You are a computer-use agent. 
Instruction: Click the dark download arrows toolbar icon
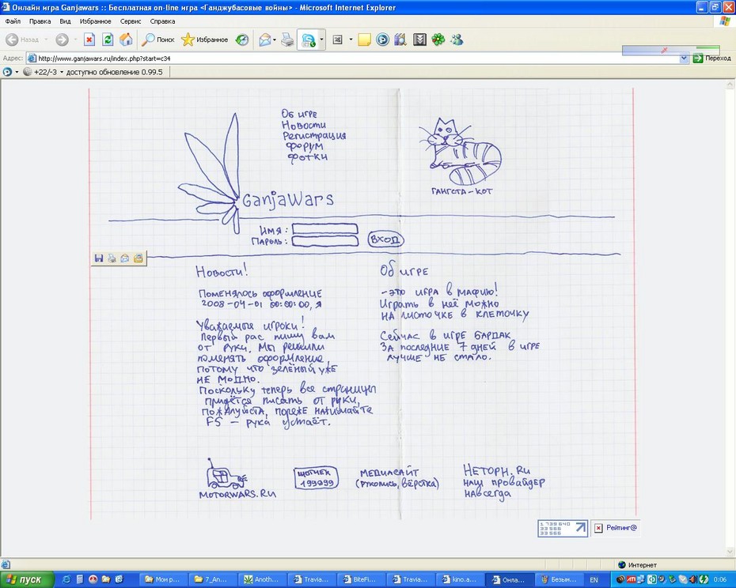pos(419,40)
